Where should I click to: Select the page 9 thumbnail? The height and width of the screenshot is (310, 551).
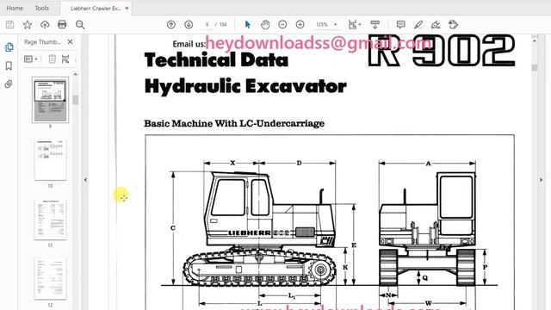[50, 100]
